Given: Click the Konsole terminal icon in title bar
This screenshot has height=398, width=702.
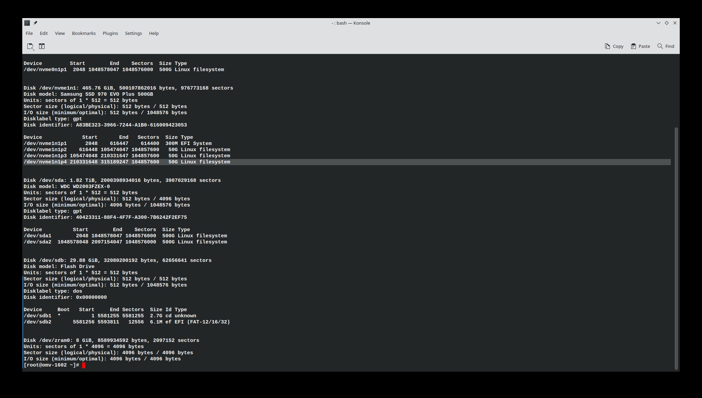Looking at the screenshot, I should coord(27,23).
